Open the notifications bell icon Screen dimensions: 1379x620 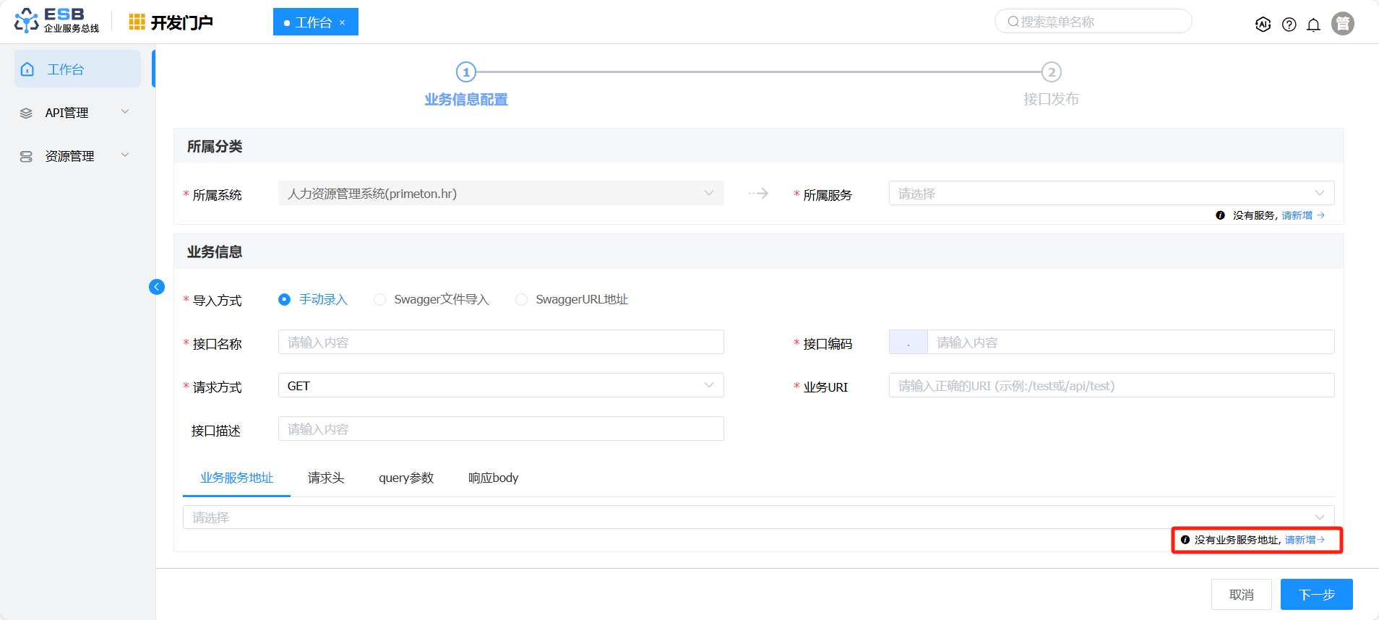(x=1313, y=25)
